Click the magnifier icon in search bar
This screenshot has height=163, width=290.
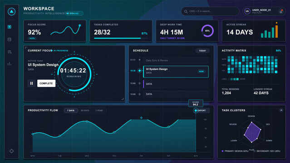point(186,11)
